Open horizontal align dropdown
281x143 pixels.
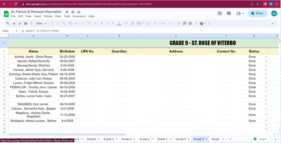(x=148, y=23)
